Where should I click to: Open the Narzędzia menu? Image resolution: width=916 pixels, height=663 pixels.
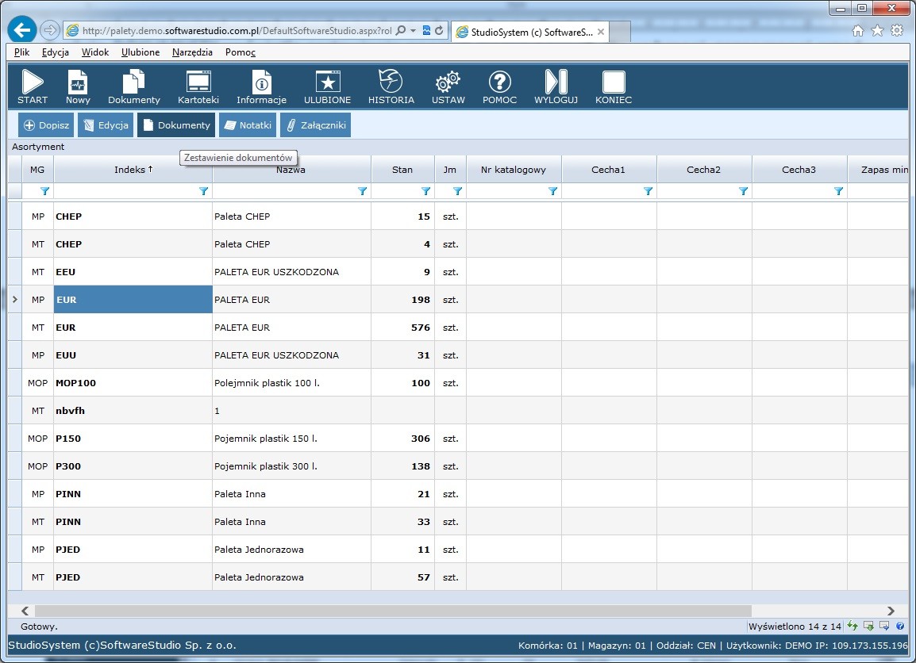(192, 52)
